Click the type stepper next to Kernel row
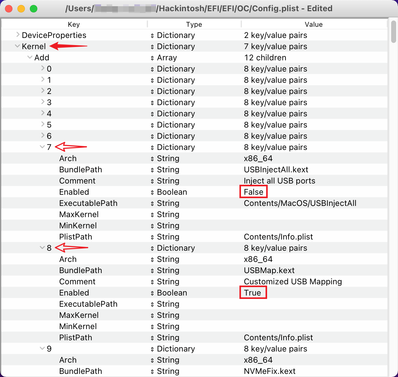The width and height of the screenshot is (398, 377). [x=152, y=46]
